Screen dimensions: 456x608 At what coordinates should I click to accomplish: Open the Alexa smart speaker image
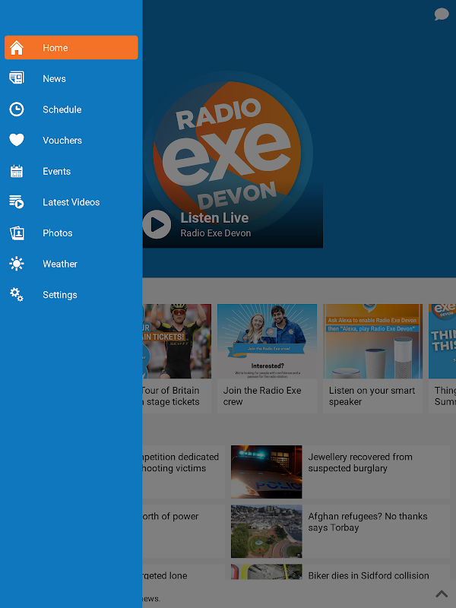pyautogui.click(x=372, y=340)
